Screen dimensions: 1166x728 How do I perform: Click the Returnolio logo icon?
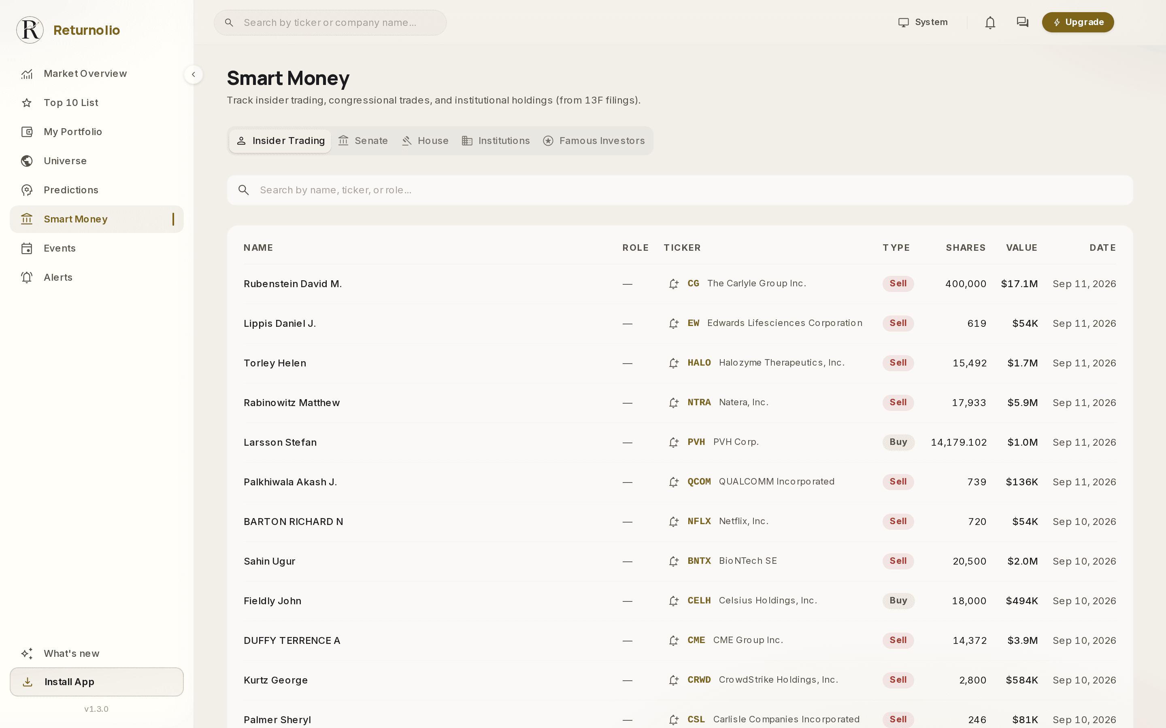click(30, 30)
